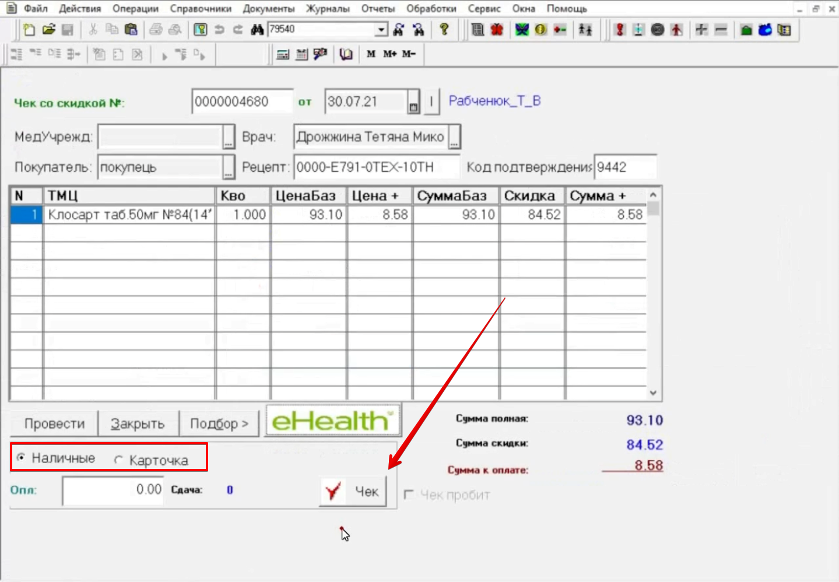Select the Наличные payment radio button

(21, 458)
